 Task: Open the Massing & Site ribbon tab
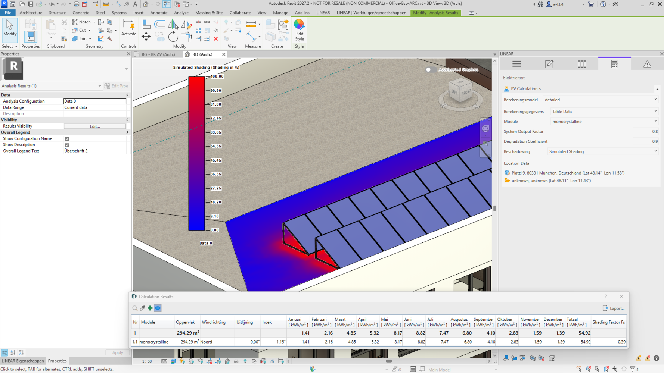(x=209, y=13)
